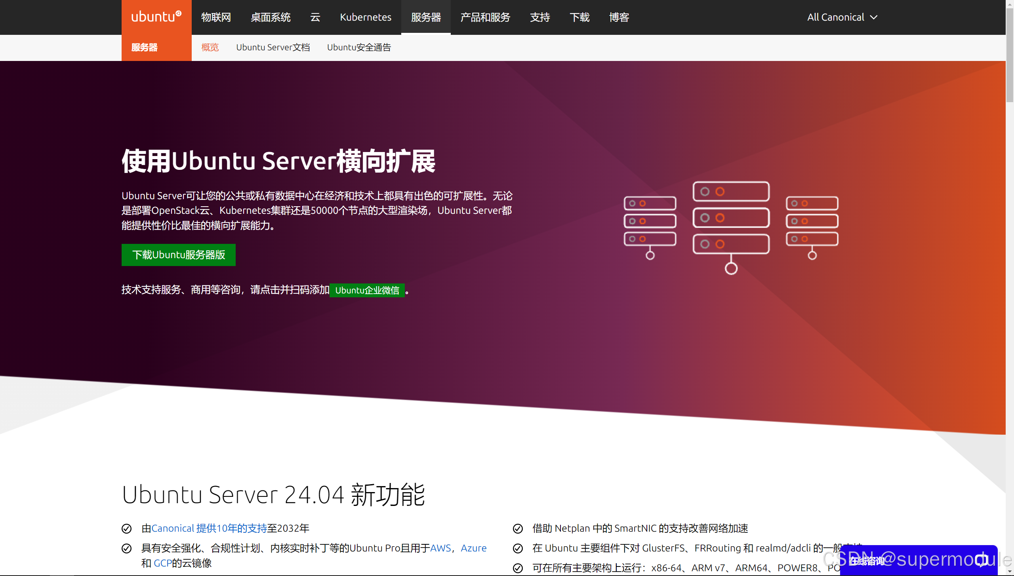Click checkmark icon beside Netplan SmartNIC item

tap(518, 528)
